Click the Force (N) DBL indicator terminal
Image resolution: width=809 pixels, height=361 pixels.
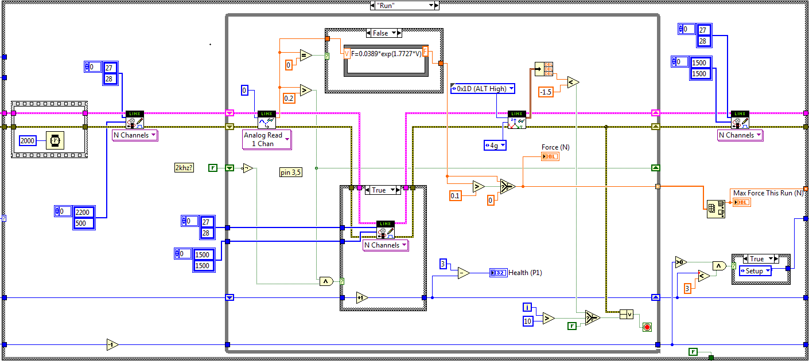pyautogui.click(x=550, y=156)
